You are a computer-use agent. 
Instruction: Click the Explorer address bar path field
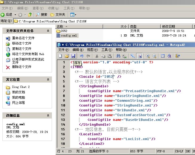click(104, 21)
